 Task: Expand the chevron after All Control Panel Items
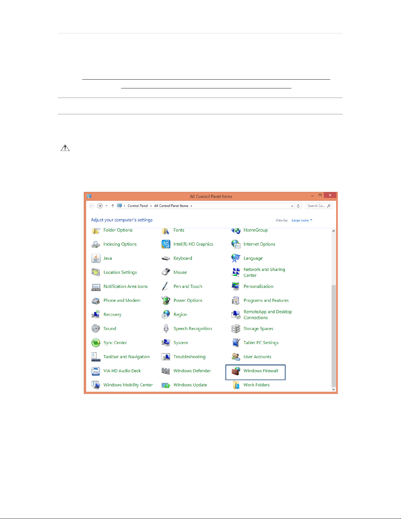pyautogui.click(x=191, y=206)
